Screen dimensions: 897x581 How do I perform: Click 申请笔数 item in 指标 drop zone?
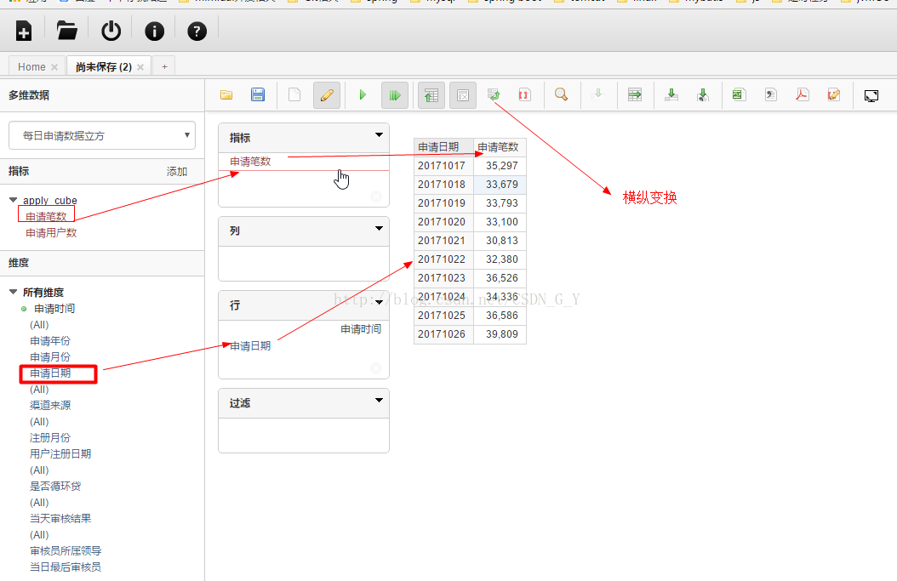(250, 162)
